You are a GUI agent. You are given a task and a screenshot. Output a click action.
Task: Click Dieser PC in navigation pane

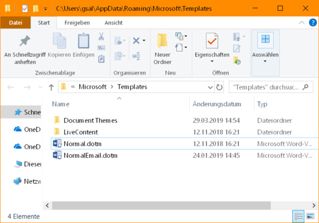coord(27,164)
